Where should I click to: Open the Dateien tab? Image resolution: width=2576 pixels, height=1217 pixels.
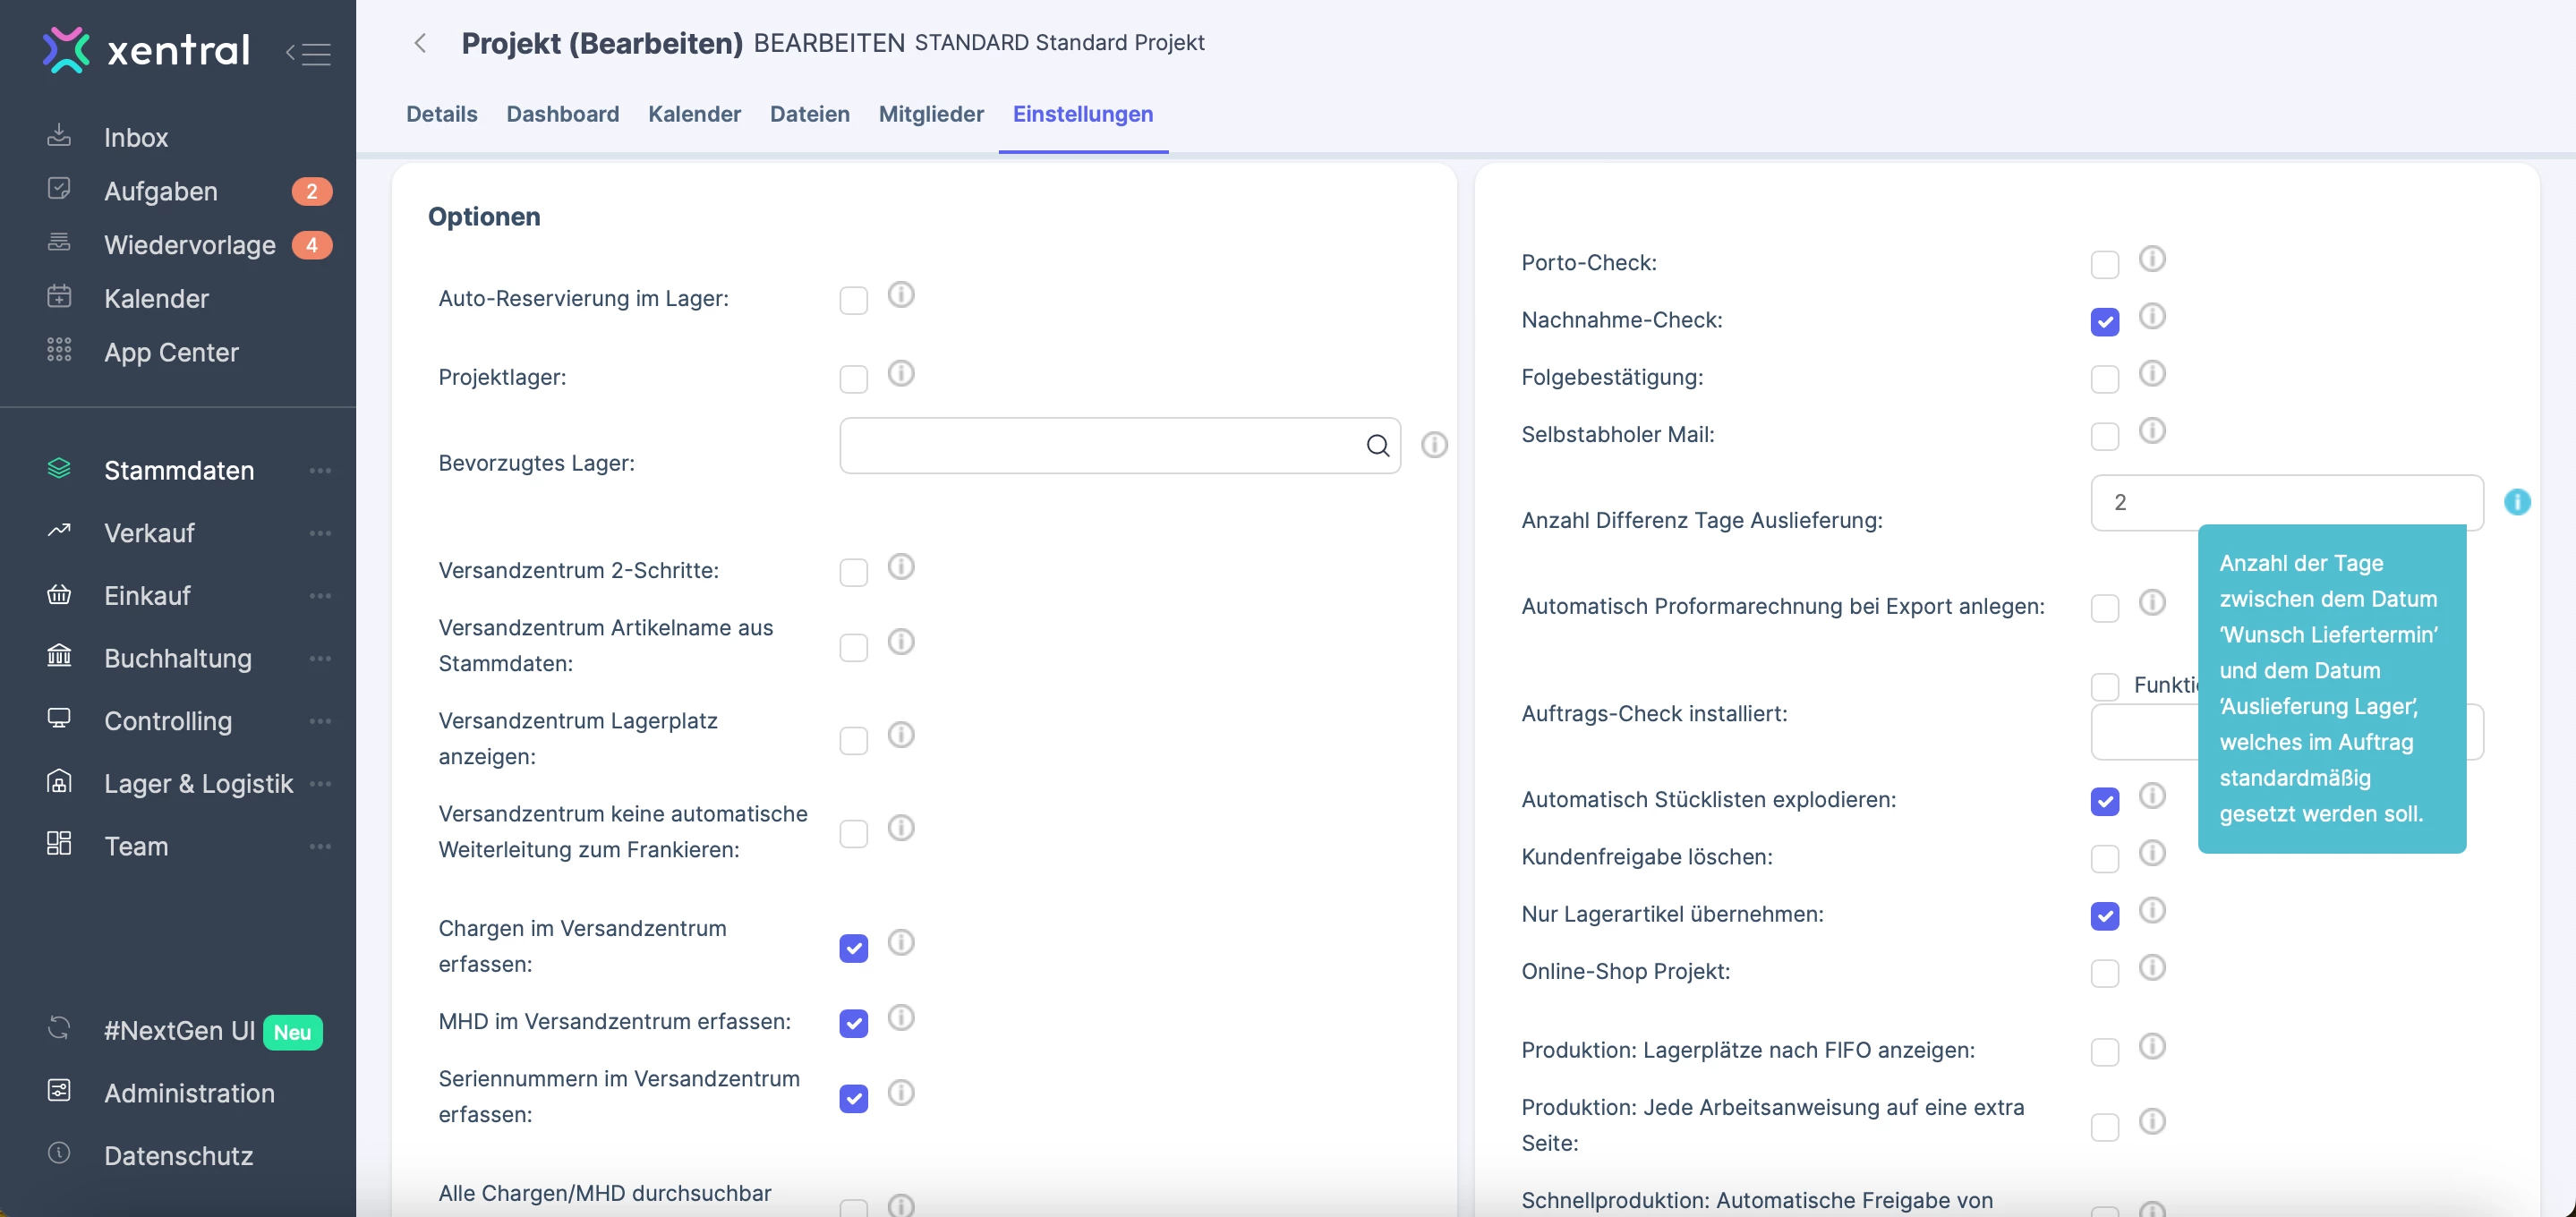pyautogui.click(x=809, y=114)
